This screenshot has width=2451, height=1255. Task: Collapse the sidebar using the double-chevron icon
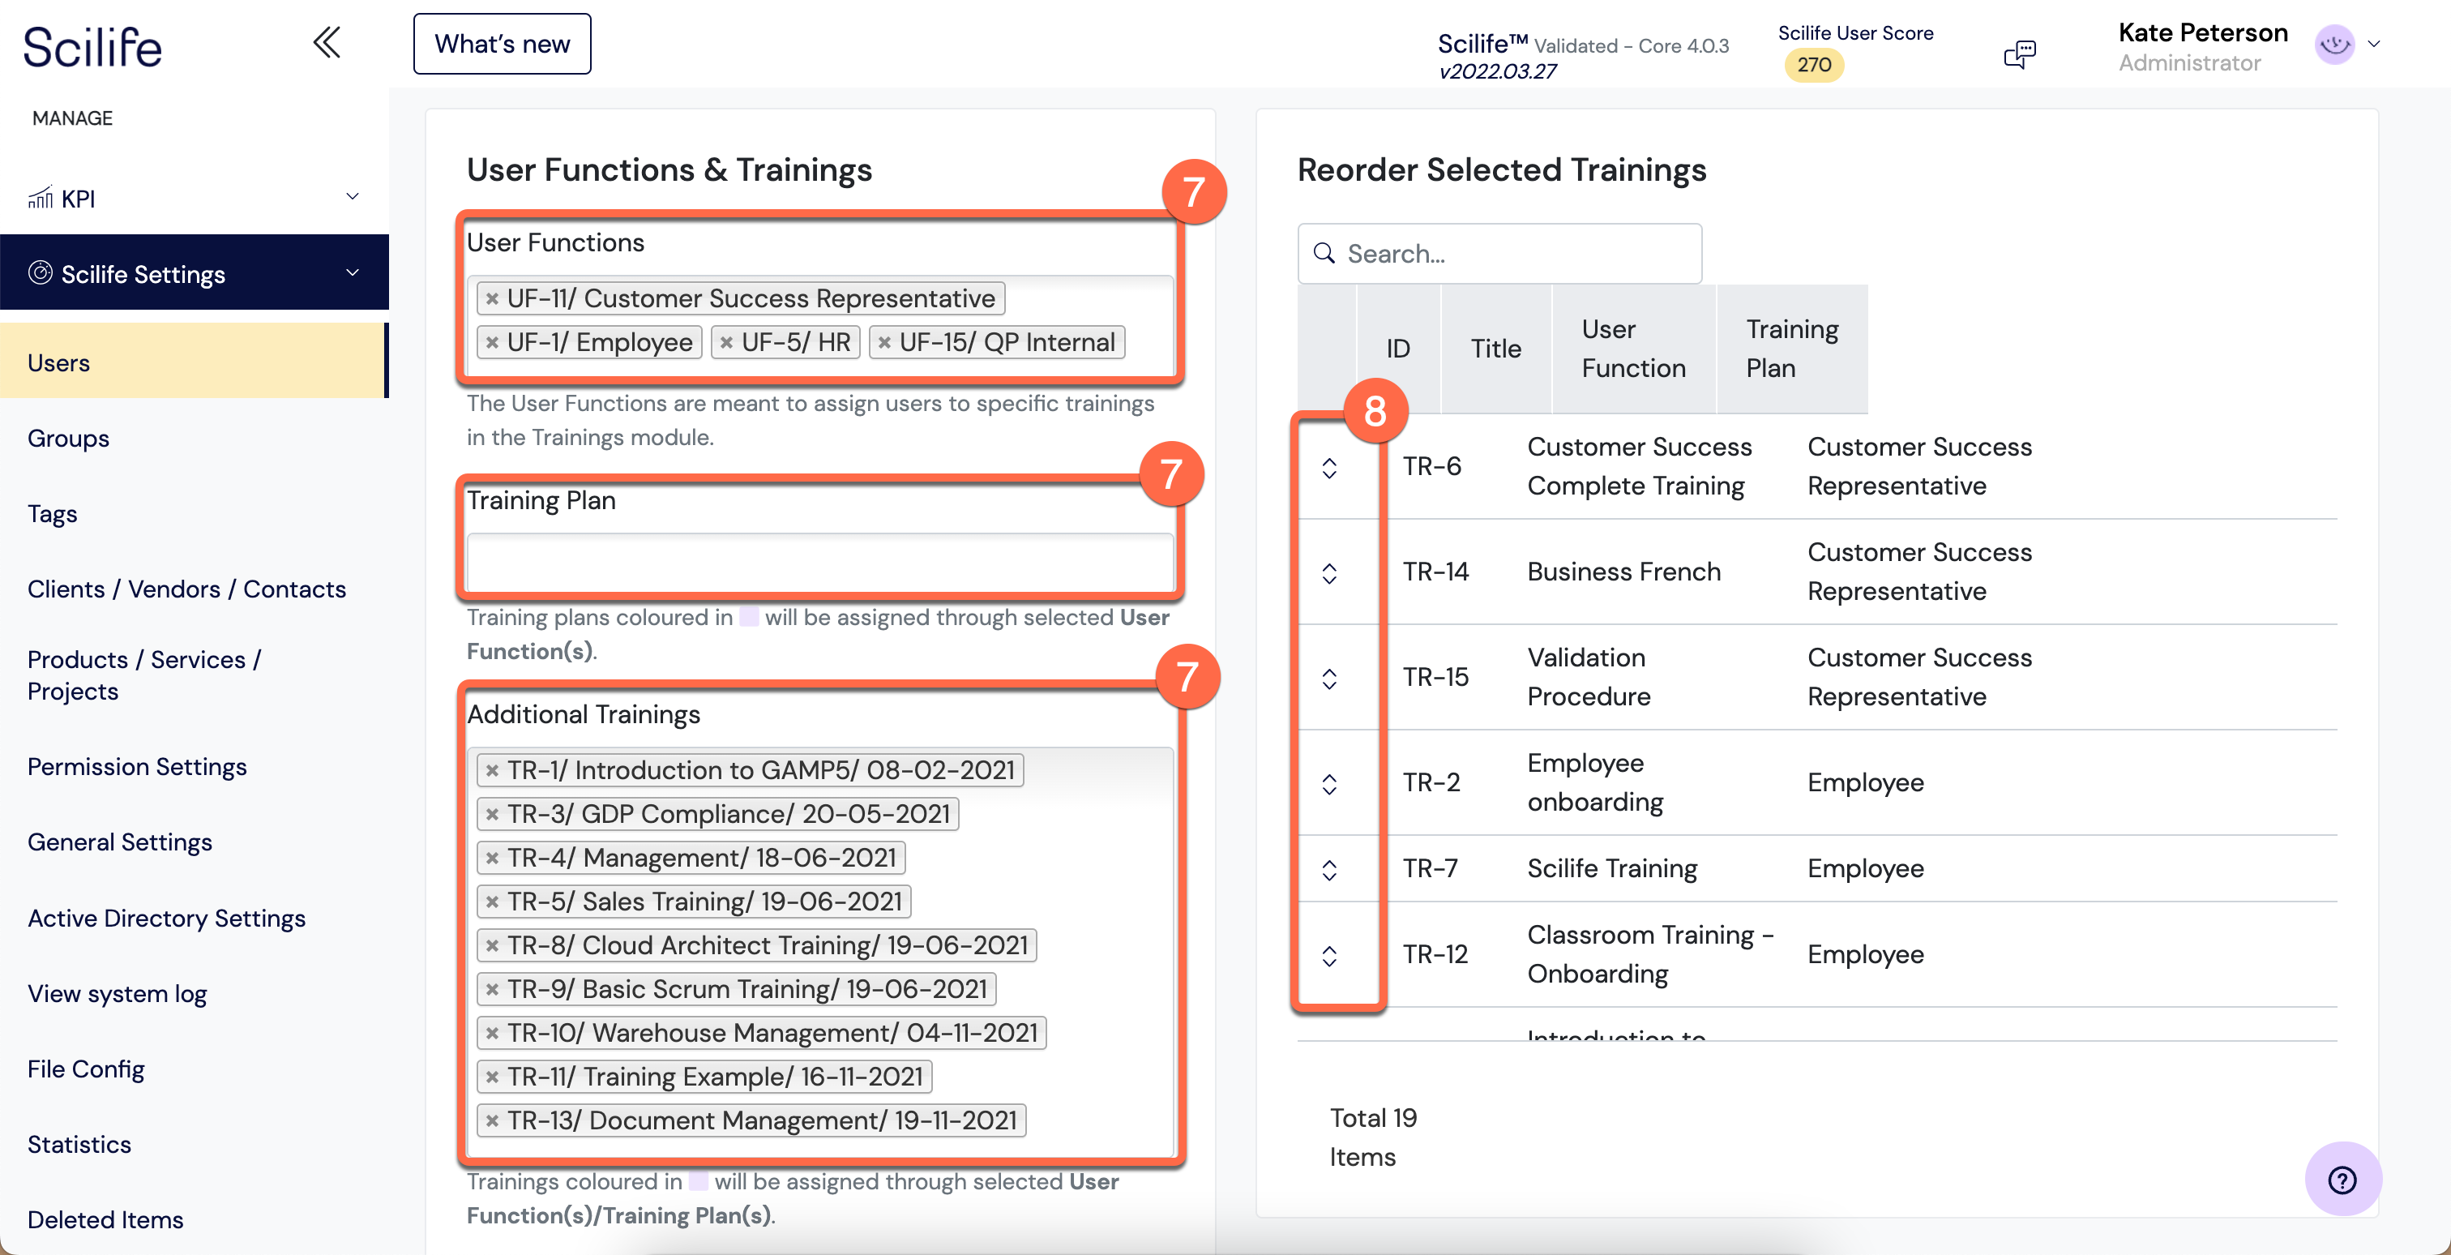coord(327,43)
